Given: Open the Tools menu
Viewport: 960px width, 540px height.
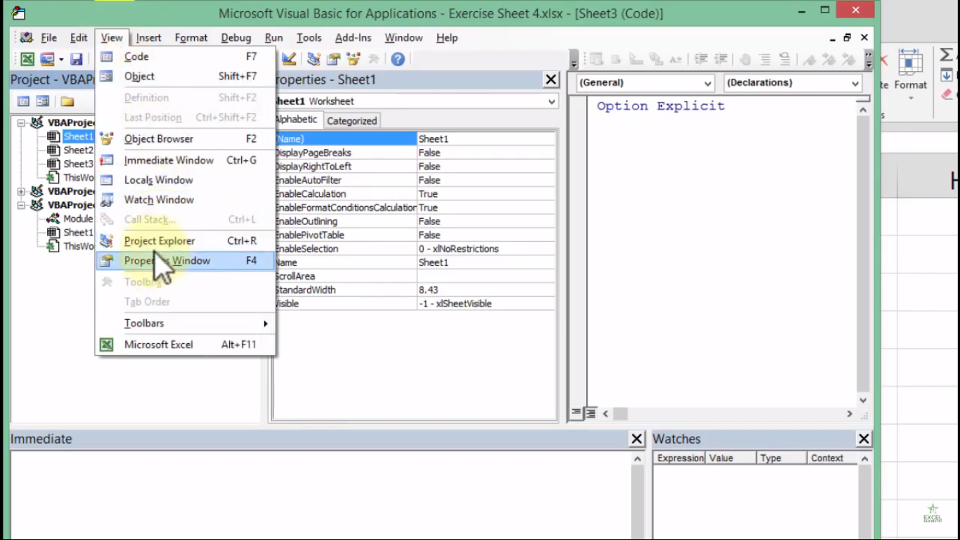Looking at the screenshot, I should coord(309,38).
